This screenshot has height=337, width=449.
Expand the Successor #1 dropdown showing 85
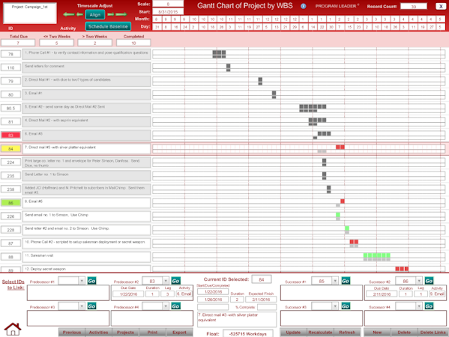click(x=335, y=281)
